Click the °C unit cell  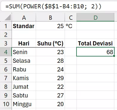click(71, 26)
